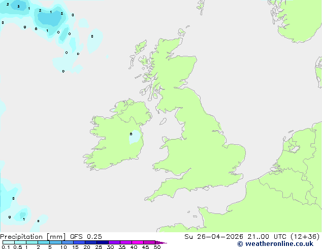
Task: Click the violet 30–35 mm legend swatch
Action: pos(114,242)
